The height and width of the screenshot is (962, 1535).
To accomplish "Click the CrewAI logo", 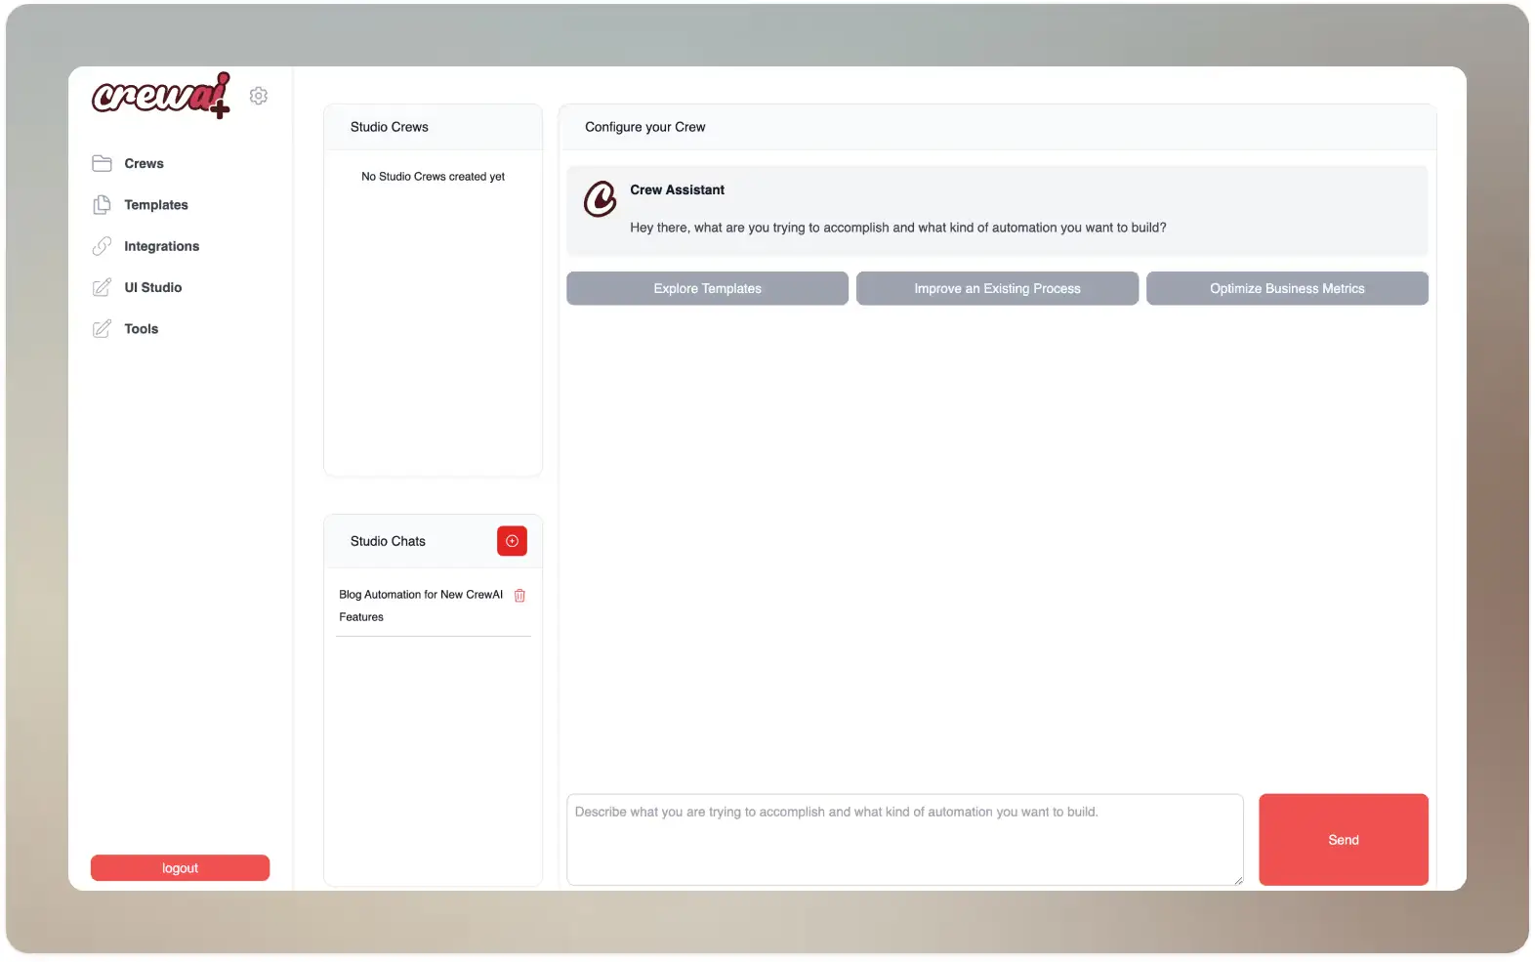I will click(x=161, y=95).
